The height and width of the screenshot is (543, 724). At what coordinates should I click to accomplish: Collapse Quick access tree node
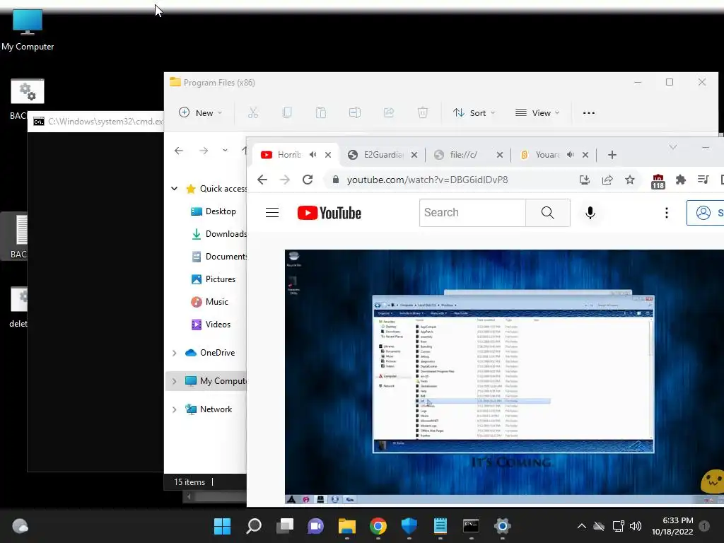point(174,188)
